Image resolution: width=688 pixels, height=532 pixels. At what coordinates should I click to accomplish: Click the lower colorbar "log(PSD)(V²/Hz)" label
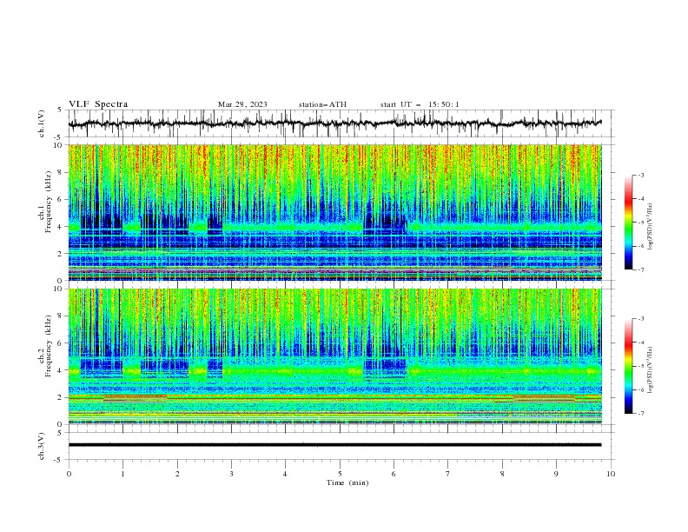click(651, 370)
